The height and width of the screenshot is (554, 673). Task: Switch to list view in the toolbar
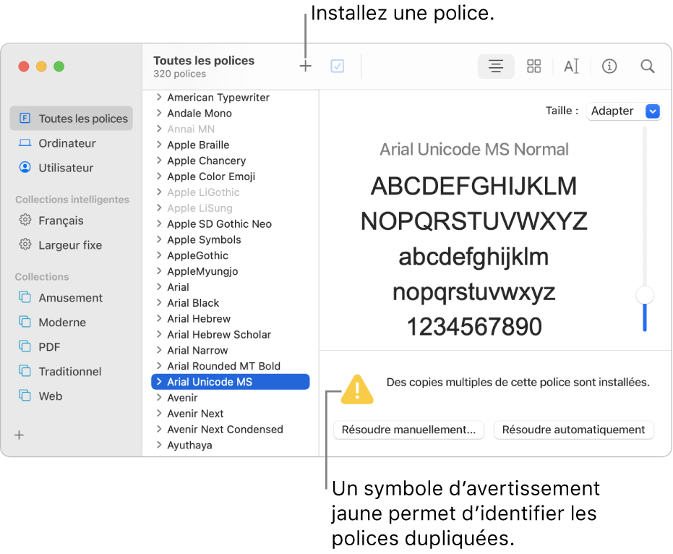(496, 66)
